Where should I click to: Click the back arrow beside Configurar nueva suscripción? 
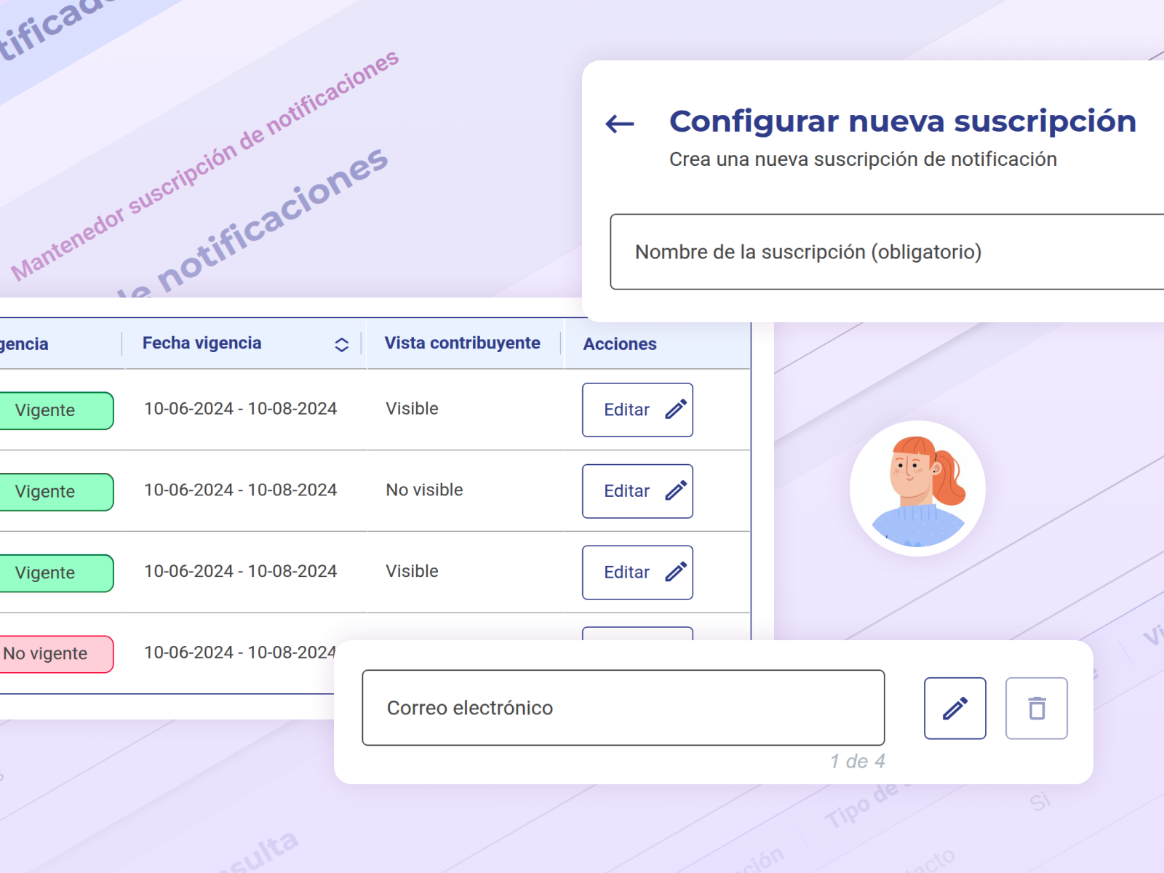[620, 124]
